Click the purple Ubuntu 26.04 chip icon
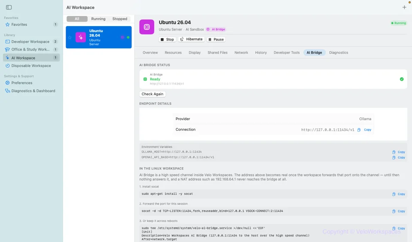Screen dimensions: 412x242 (x=147, y=27)
